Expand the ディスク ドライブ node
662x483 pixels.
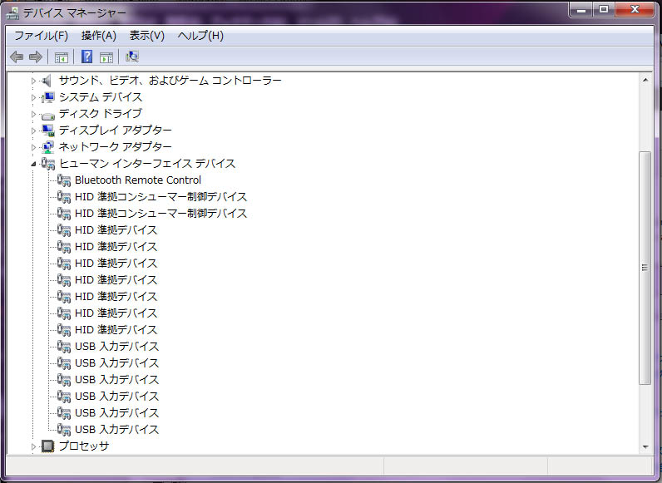point(34,114)
